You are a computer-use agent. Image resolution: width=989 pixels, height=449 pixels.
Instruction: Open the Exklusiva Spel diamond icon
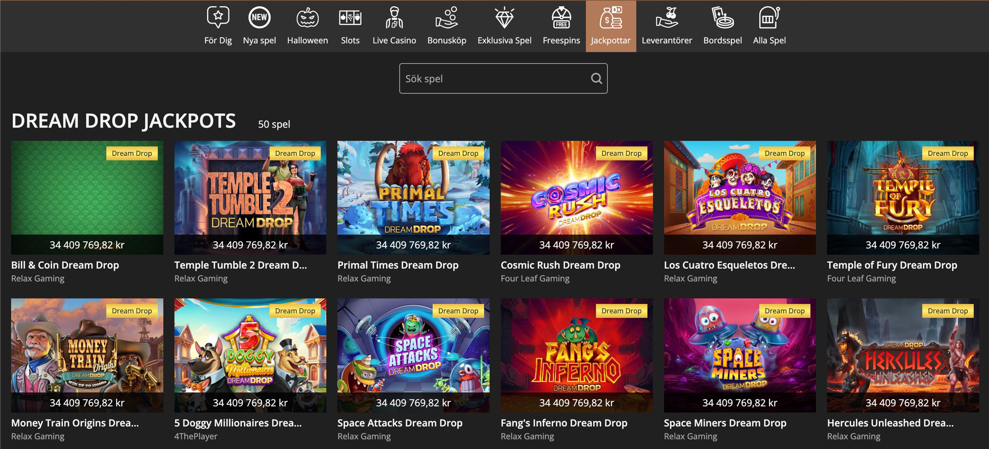coord(504,17)
